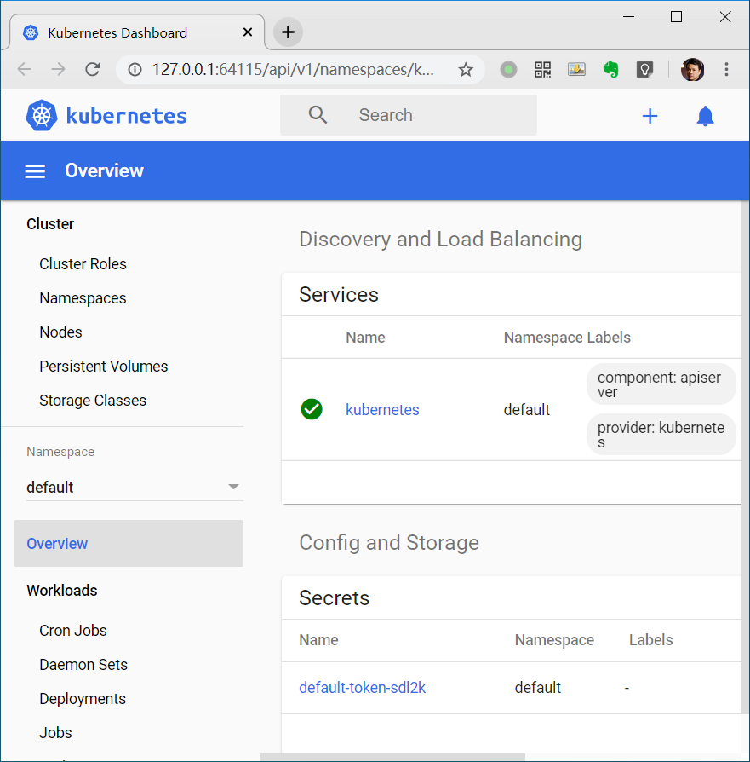The height and width of the screenshot is (762, 750).
Task: Reload the page with refresh icon
Action: (93, 70)
